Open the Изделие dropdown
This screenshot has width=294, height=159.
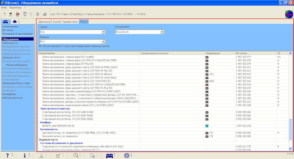tap(103, 41)
